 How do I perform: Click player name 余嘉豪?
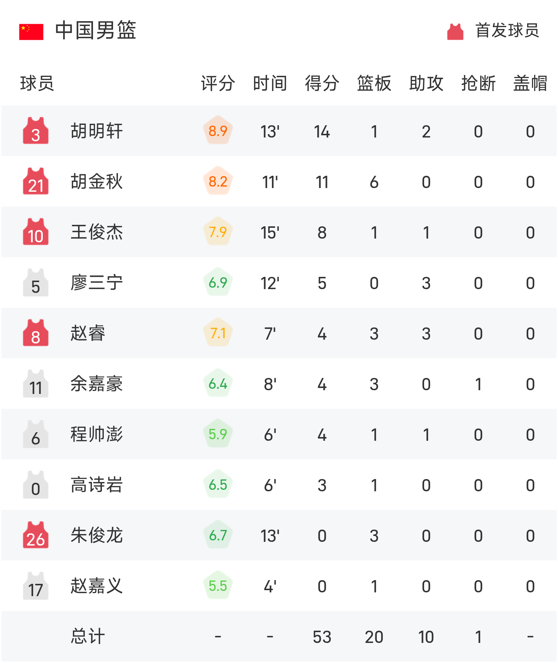click(97, 384)
